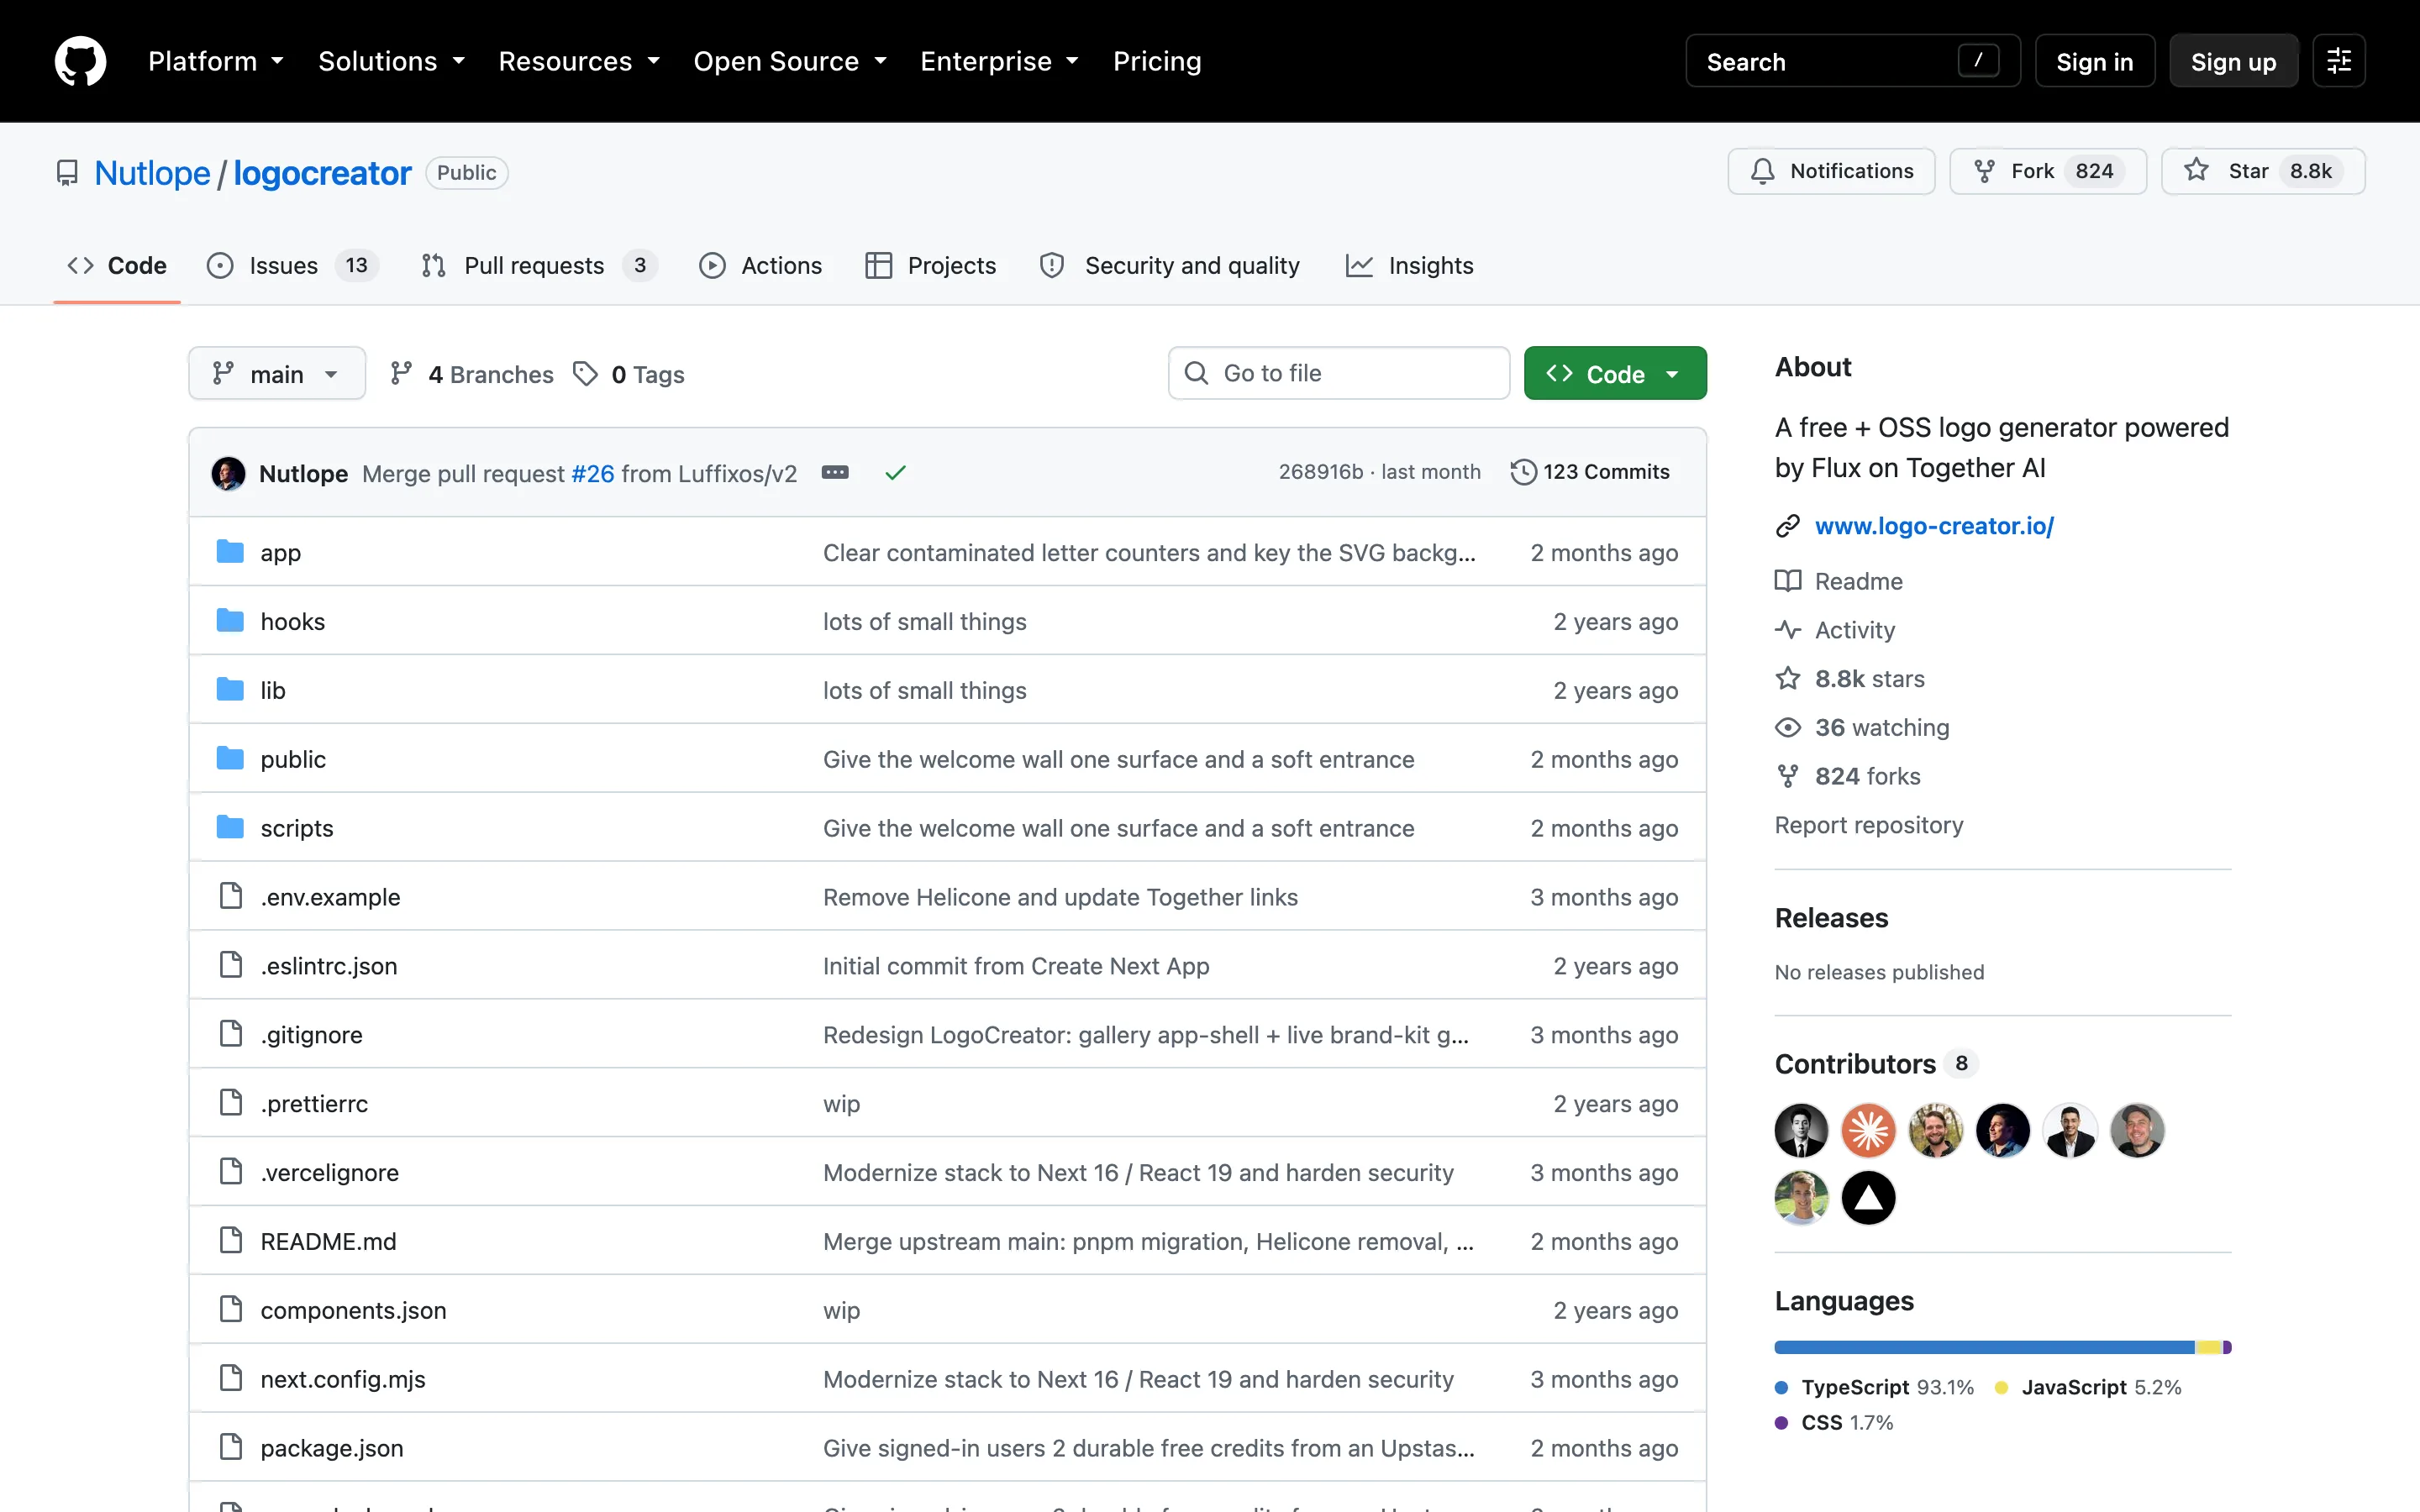Click the file icon beside .prettierrc

(231, 1103)
